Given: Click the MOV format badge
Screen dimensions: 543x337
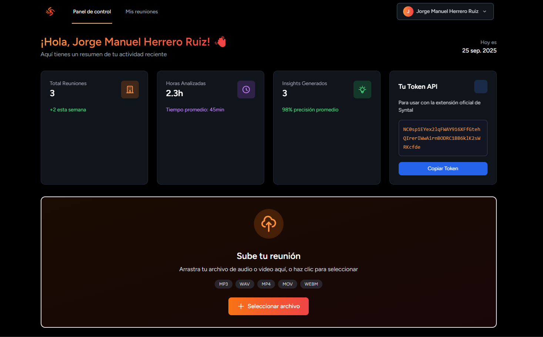Looking at the screenshot, I should (x=288, y=284).
